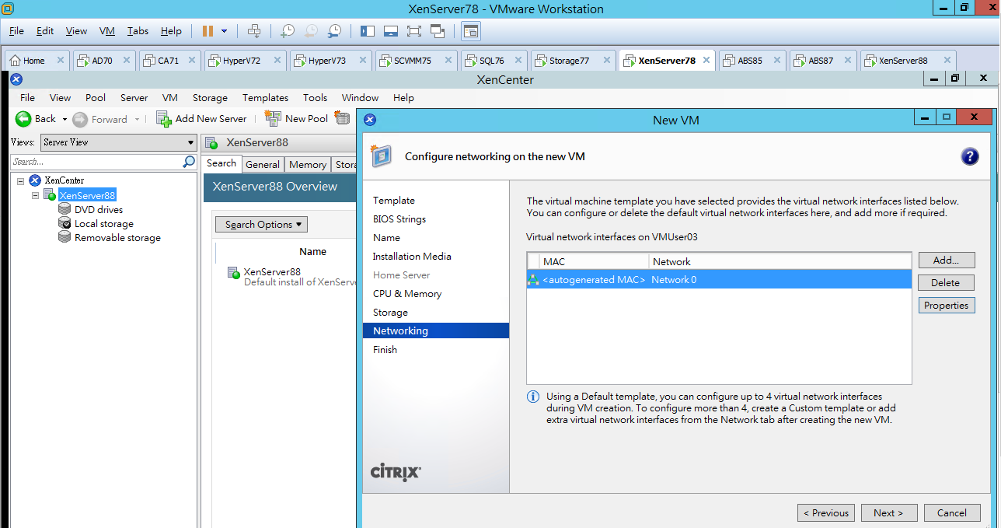Toggle the thumbnail bar view
The image size is (1001, 528).
pyautogui.click(x=391, y=31)
